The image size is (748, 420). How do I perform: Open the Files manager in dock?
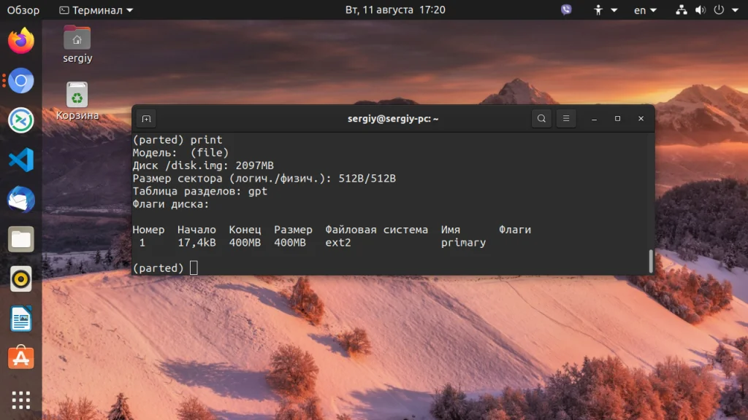[21, 239]
